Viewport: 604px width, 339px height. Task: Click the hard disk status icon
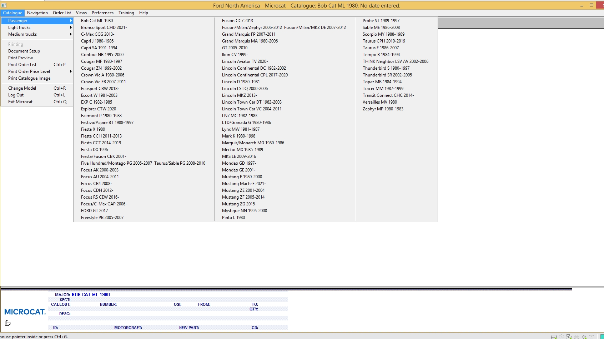pyautogui.click(x=554, y=337)
